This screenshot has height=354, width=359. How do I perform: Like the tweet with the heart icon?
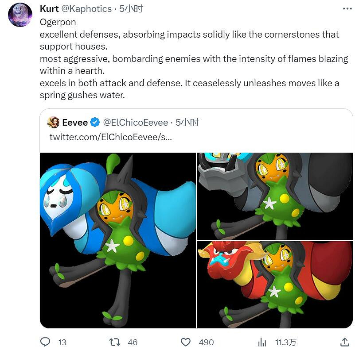pyautogui.click(x=186, y=342)
